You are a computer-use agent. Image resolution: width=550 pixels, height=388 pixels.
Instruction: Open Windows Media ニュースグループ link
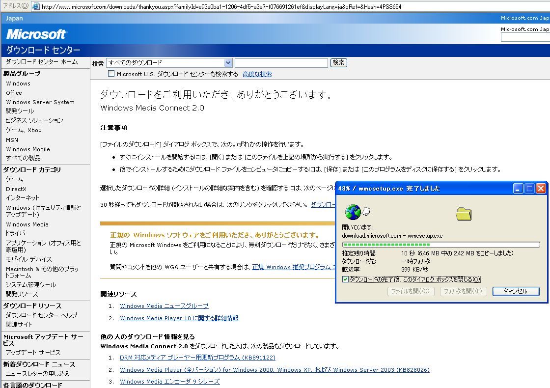(x=164, y=306)
